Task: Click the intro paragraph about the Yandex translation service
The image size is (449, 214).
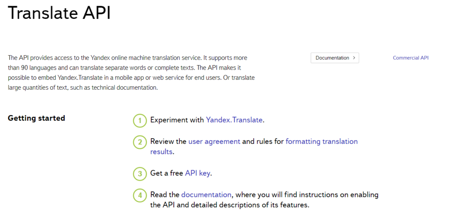Action: [x=132, y=73]
